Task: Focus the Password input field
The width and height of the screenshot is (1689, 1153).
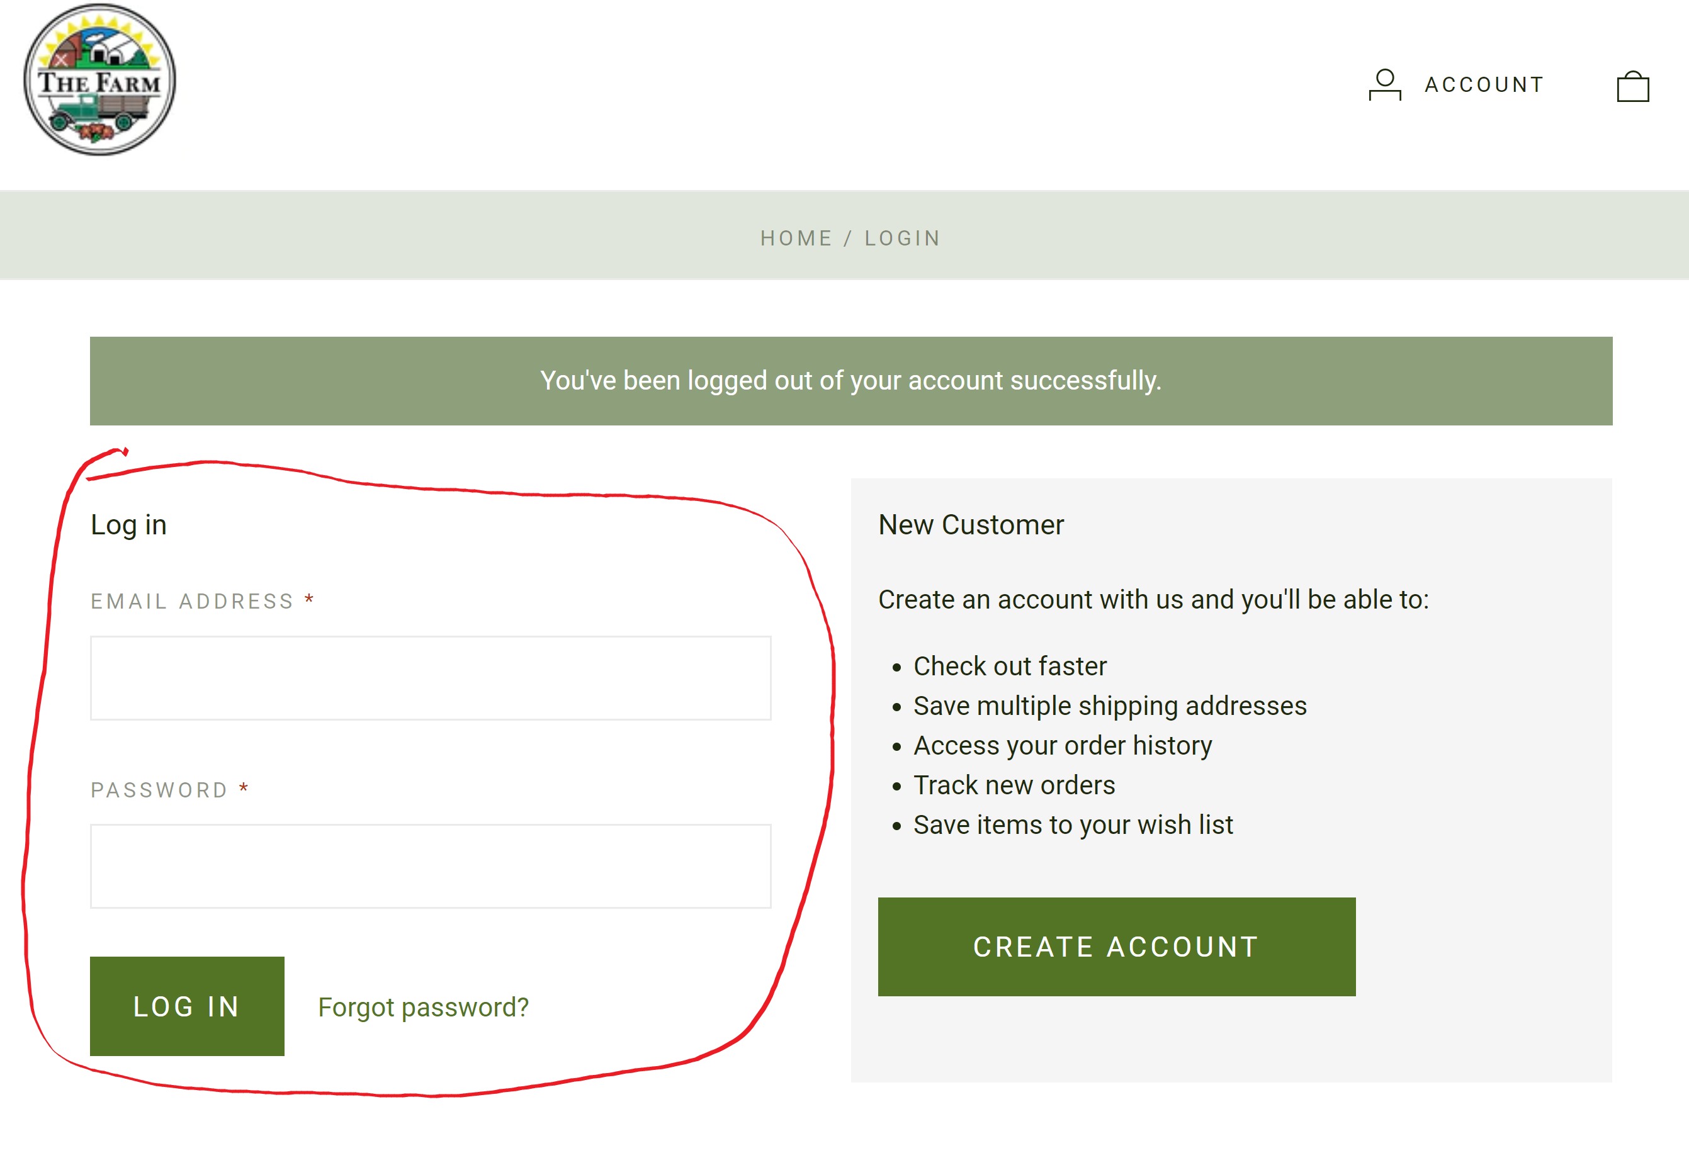Action: pos(430,866)
